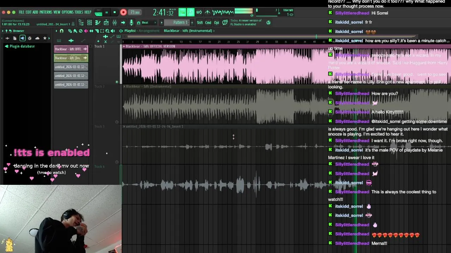This screenshot has width=451, height=253.
Task: Open the Mixer icon
Action: [115, 23]
